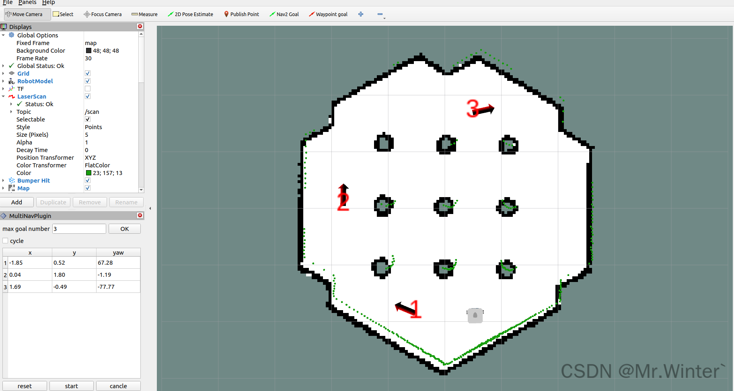Activate the Waypoint goal tool
The height and width of the screenshot is (391, 734).
click(x=328, y=14)
